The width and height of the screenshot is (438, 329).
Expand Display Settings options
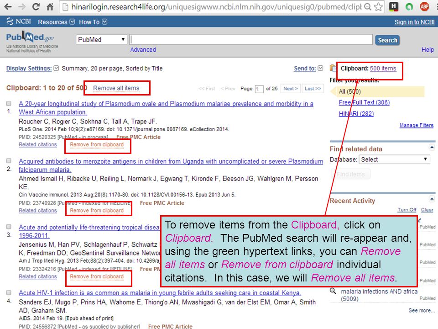point(32,68)
